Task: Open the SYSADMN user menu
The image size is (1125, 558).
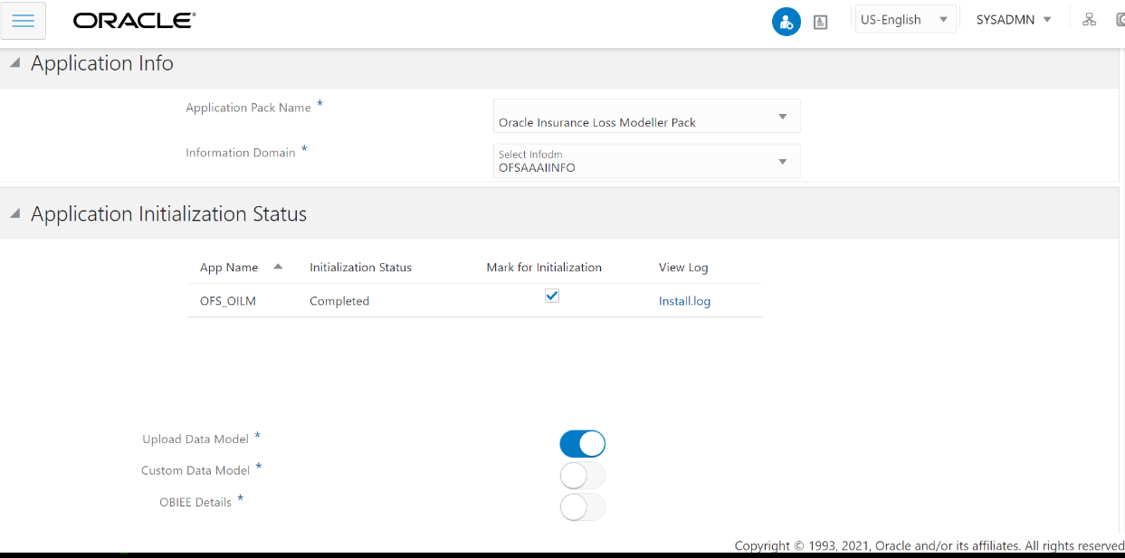Action: click(x=1014, y=20)
